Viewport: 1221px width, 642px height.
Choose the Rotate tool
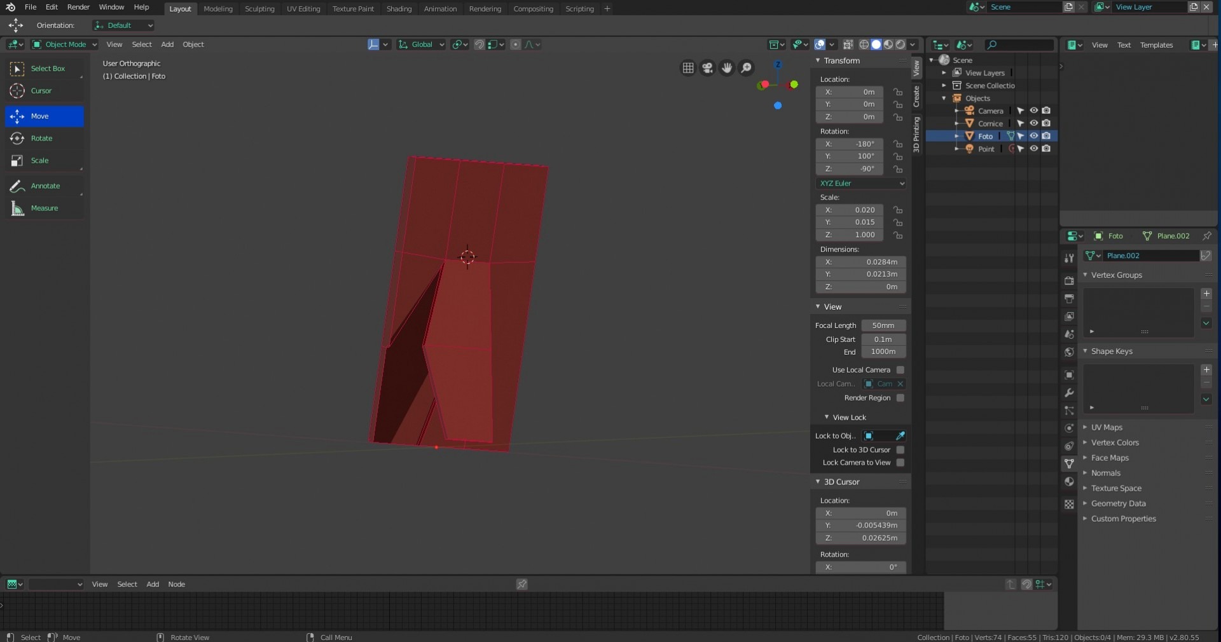click(45, 139)
